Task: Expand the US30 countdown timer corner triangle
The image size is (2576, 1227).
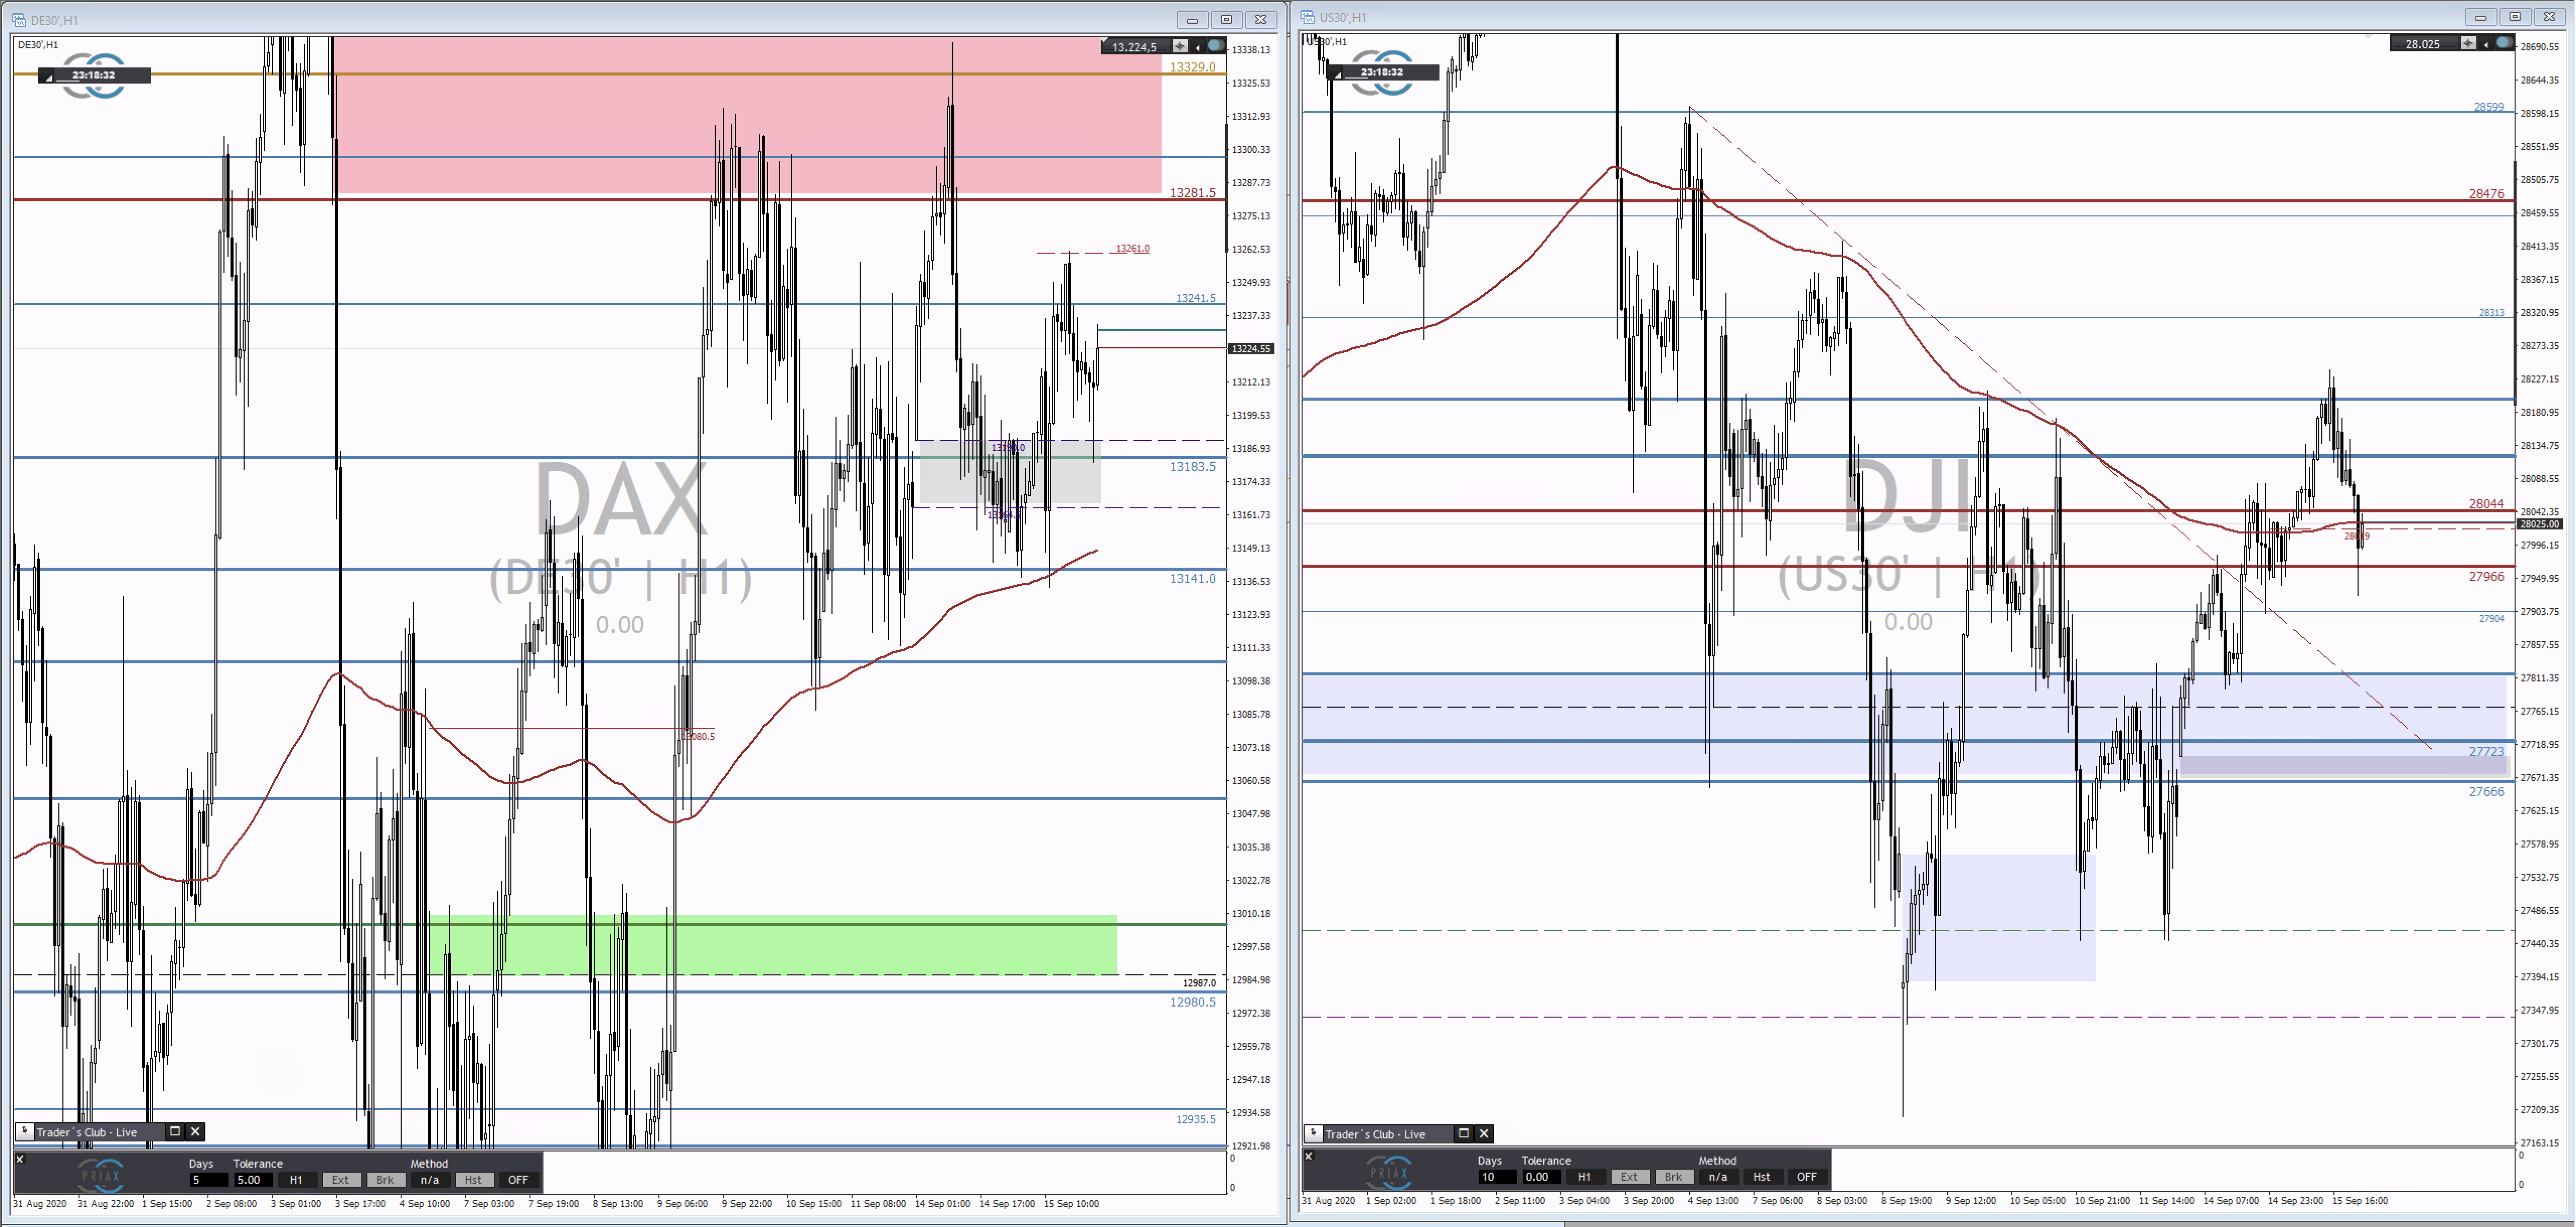Action: [x=1338, y=74]
